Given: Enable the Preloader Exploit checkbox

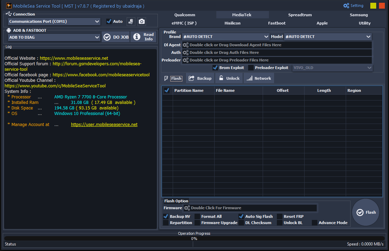Looking at the screenshot, I should coord(252,67).
